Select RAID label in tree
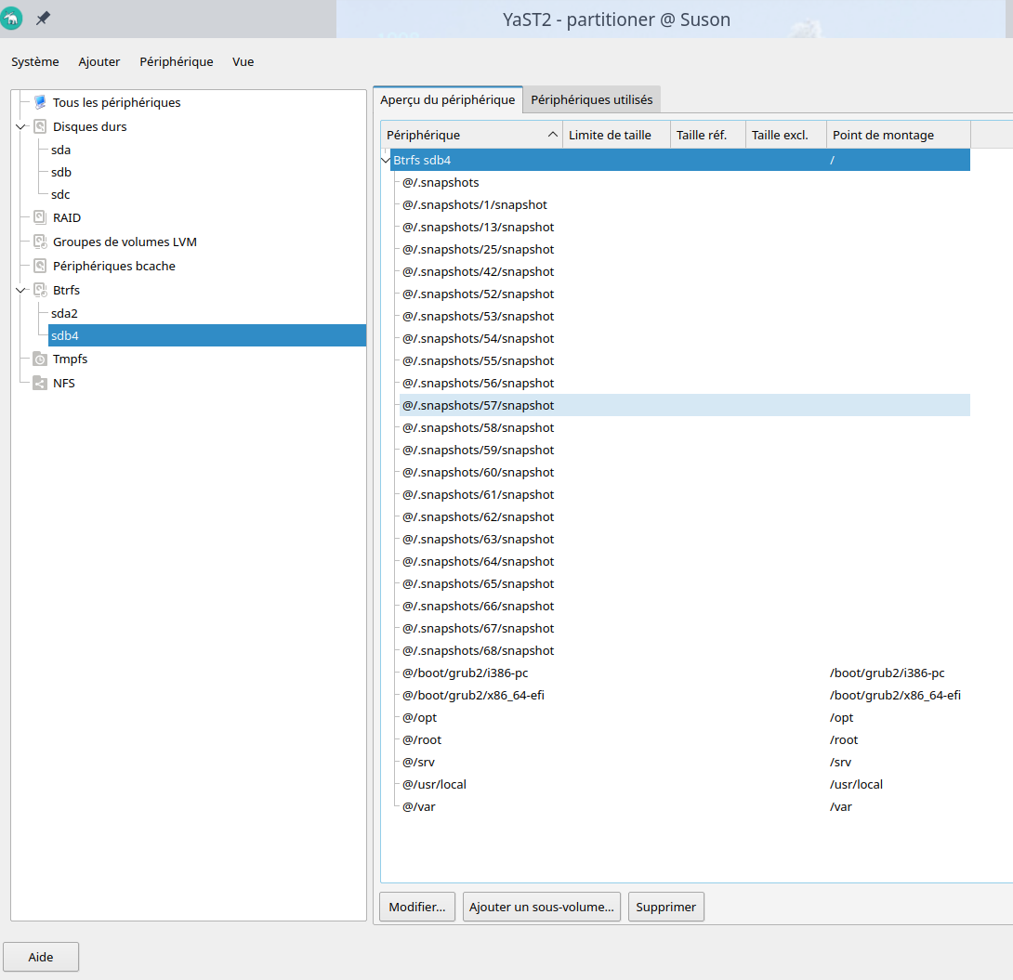Screen dimensions: 1013x980 pyautogui.click(x=67, y=217)
